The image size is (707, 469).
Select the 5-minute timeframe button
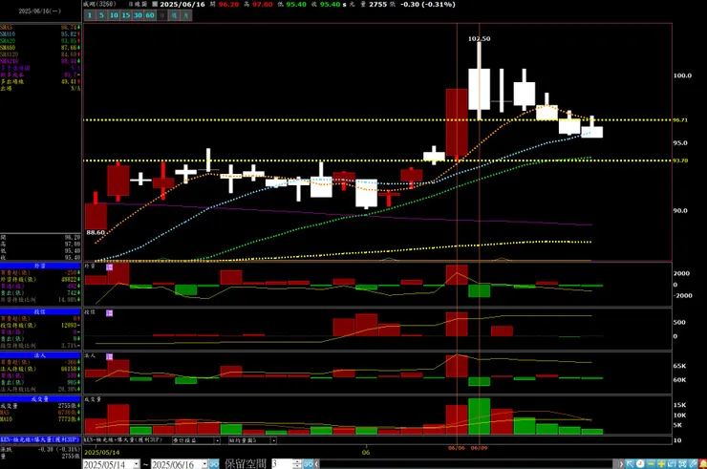(101, 15)
